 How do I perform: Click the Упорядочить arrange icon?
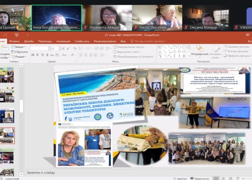(199, 48)
